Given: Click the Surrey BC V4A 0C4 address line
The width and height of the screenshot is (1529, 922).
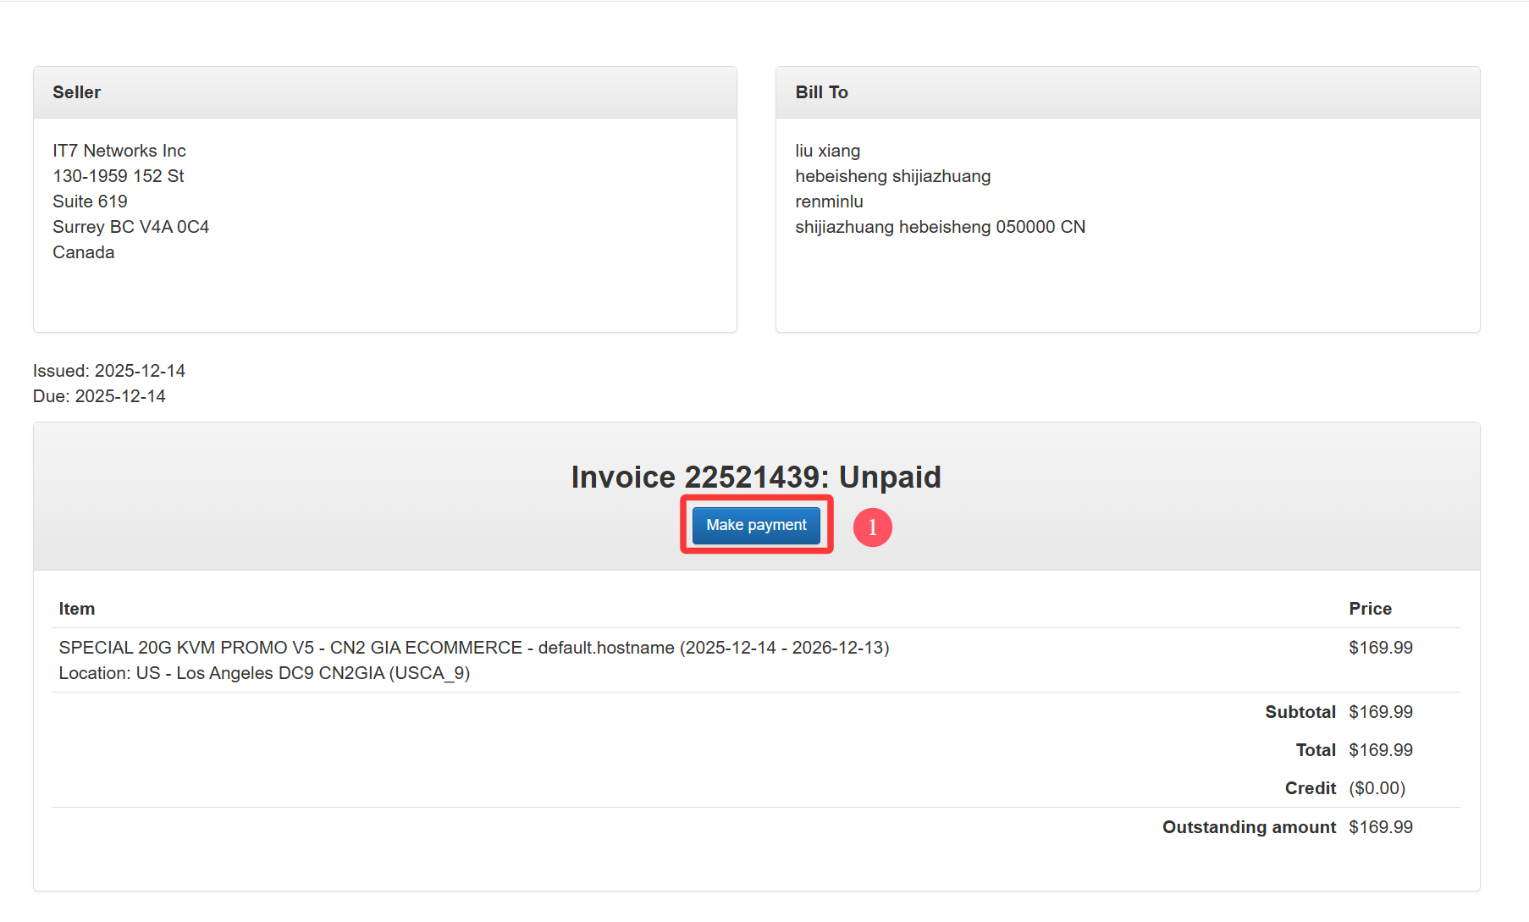Looking at the screenshot, I should pyautogui.click(x=130, y=227).
